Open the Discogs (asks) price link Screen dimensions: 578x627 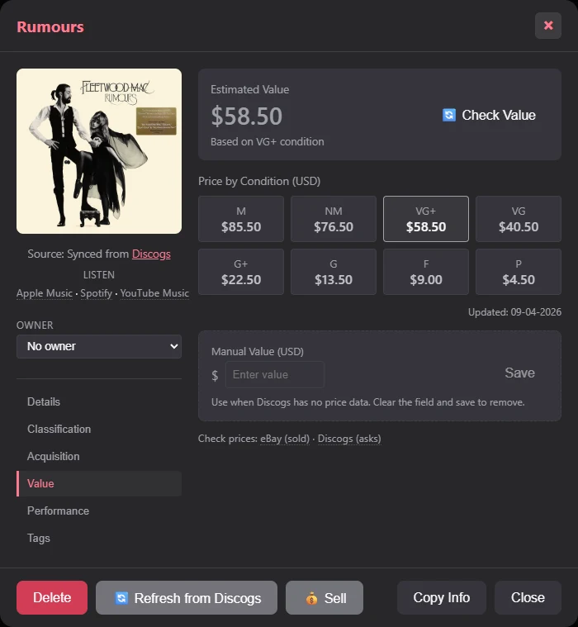[349, 439]
